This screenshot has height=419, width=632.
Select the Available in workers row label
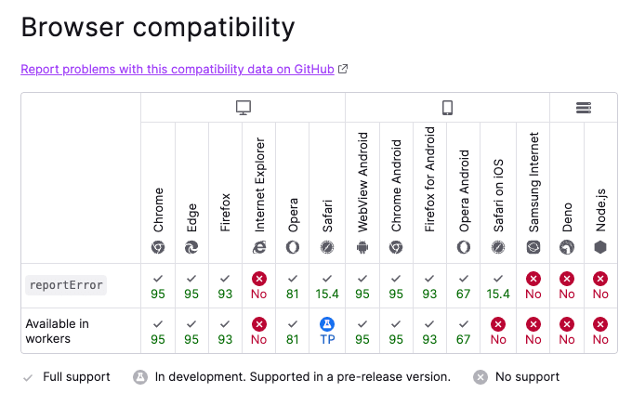(x=58, y=331)
